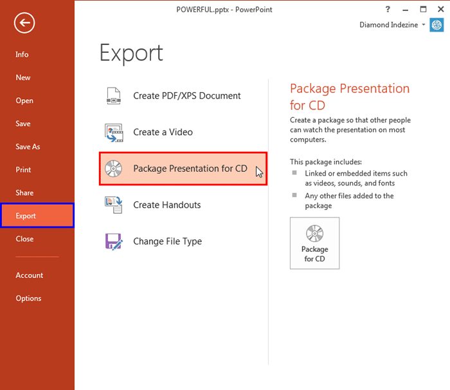Select Create Handouts label

[x=166, y=205]
